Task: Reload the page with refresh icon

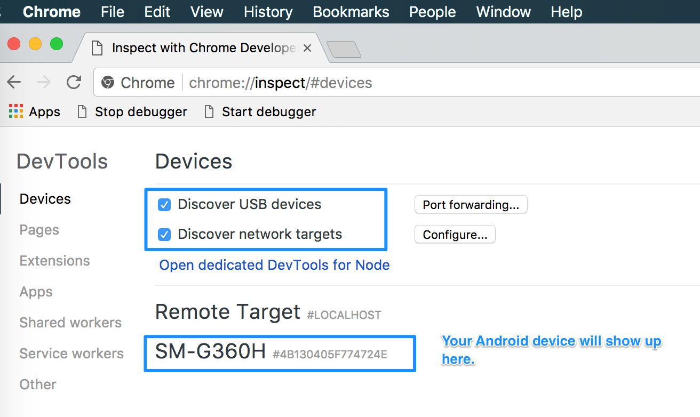Action: pos(74,82)
